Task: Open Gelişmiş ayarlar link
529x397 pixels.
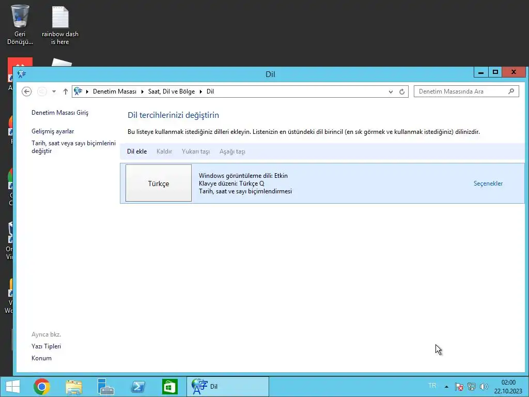Action: (x=53, y=131)
